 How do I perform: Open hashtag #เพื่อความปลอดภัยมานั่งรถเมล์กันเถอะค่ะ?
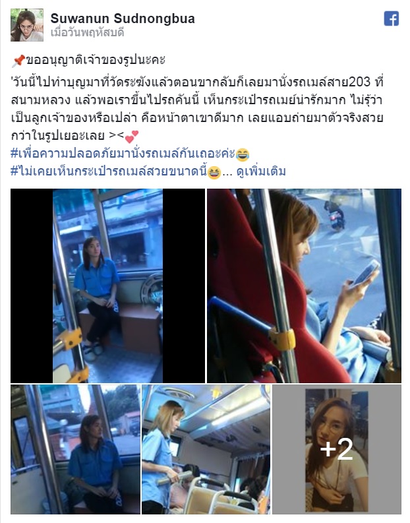coord(123,154)
